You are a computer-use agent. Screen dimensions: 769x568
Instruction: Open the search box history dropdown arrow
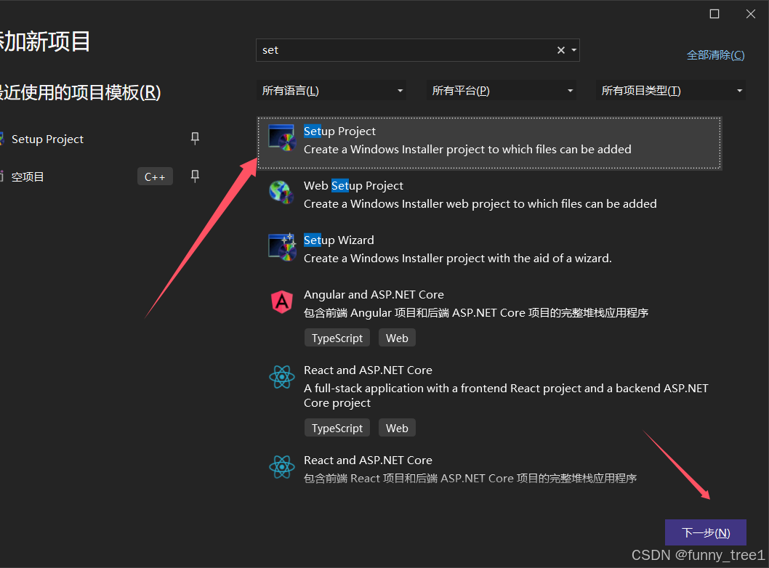click(x=573, y=50)
